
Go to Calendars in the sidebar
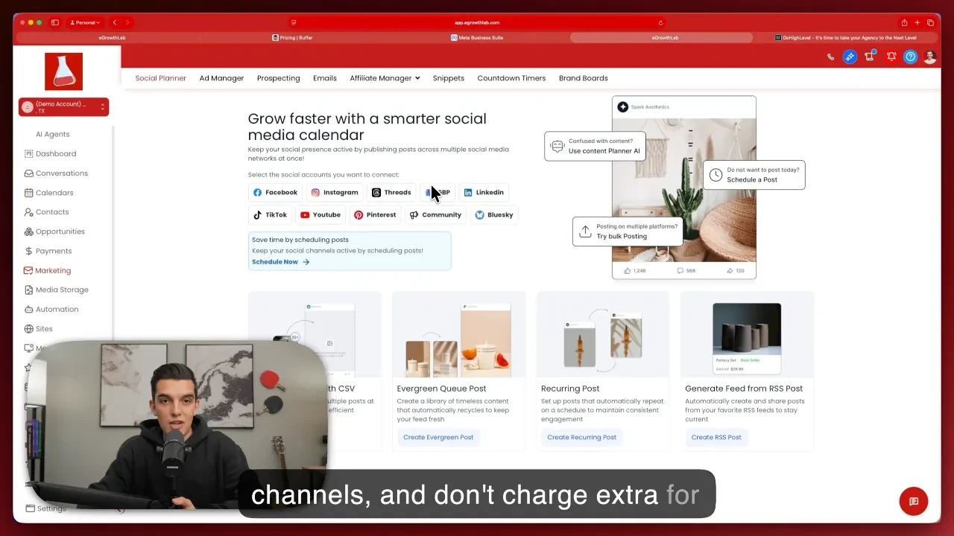coord(48,192)
